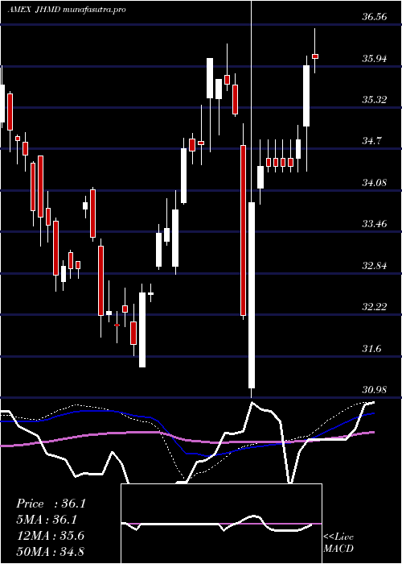Click the latest small red candlestick near 35.94
The width and height of the screenshot is (402, 564).
click(x=315, y=56)
